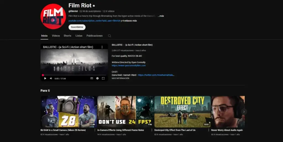Click 'For best quality, WATCH IN 4K!' text
The width and height of the screenshot is (283, 142).
(x=127, y=56)
